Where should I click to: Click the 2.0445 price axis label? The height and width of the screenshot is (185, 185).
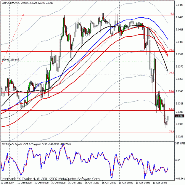pyautogui.click(x=180, y=5)
